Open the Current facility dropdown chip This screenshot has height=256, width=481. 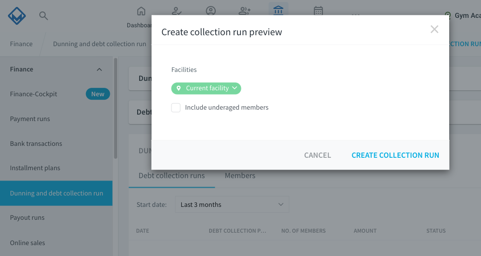coord(206,88)
